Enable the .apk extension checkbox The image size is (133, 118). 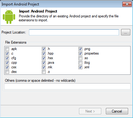[x=7, y=49]
